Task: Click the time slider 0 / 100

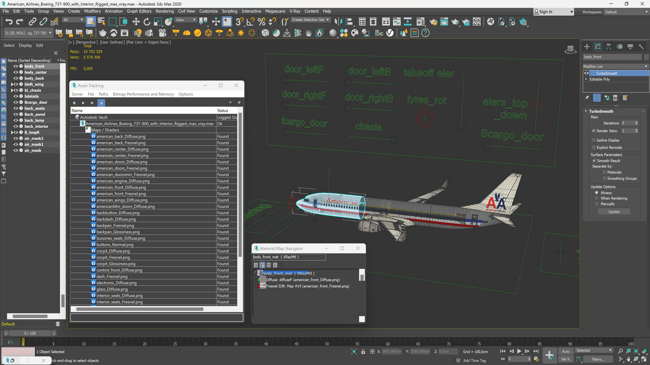Action: (x=30, y=333)
